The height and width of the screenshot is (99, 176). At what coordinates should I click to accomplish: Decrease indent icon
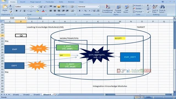63,11
